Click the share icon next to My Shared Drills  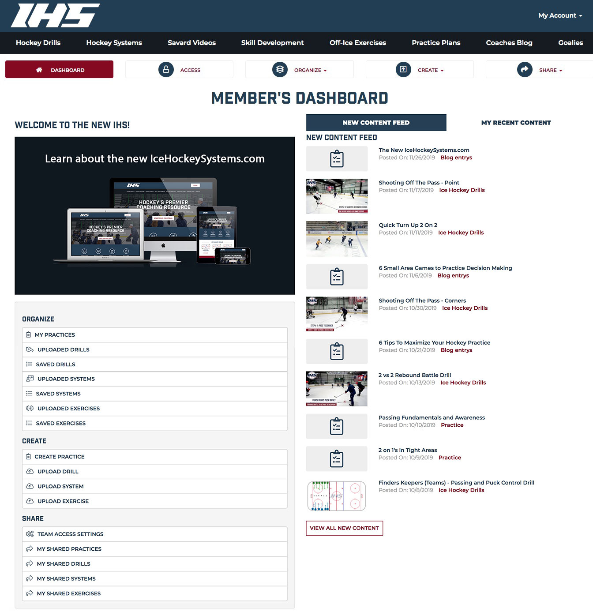click(x=30, y=563)
